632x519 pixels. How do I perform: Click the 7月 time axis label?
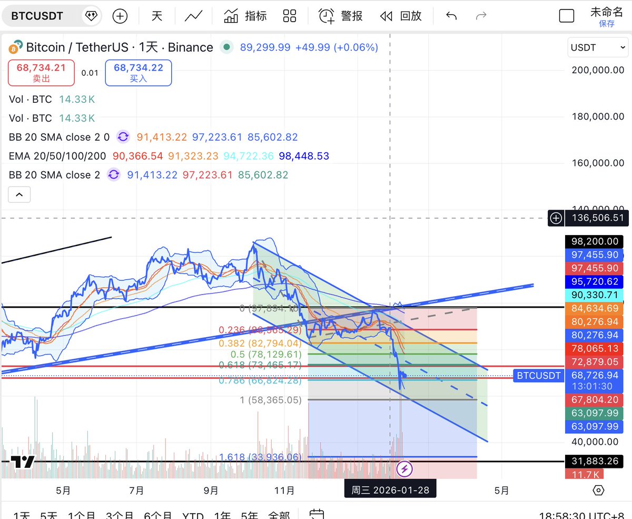click(x=136, y=491)
